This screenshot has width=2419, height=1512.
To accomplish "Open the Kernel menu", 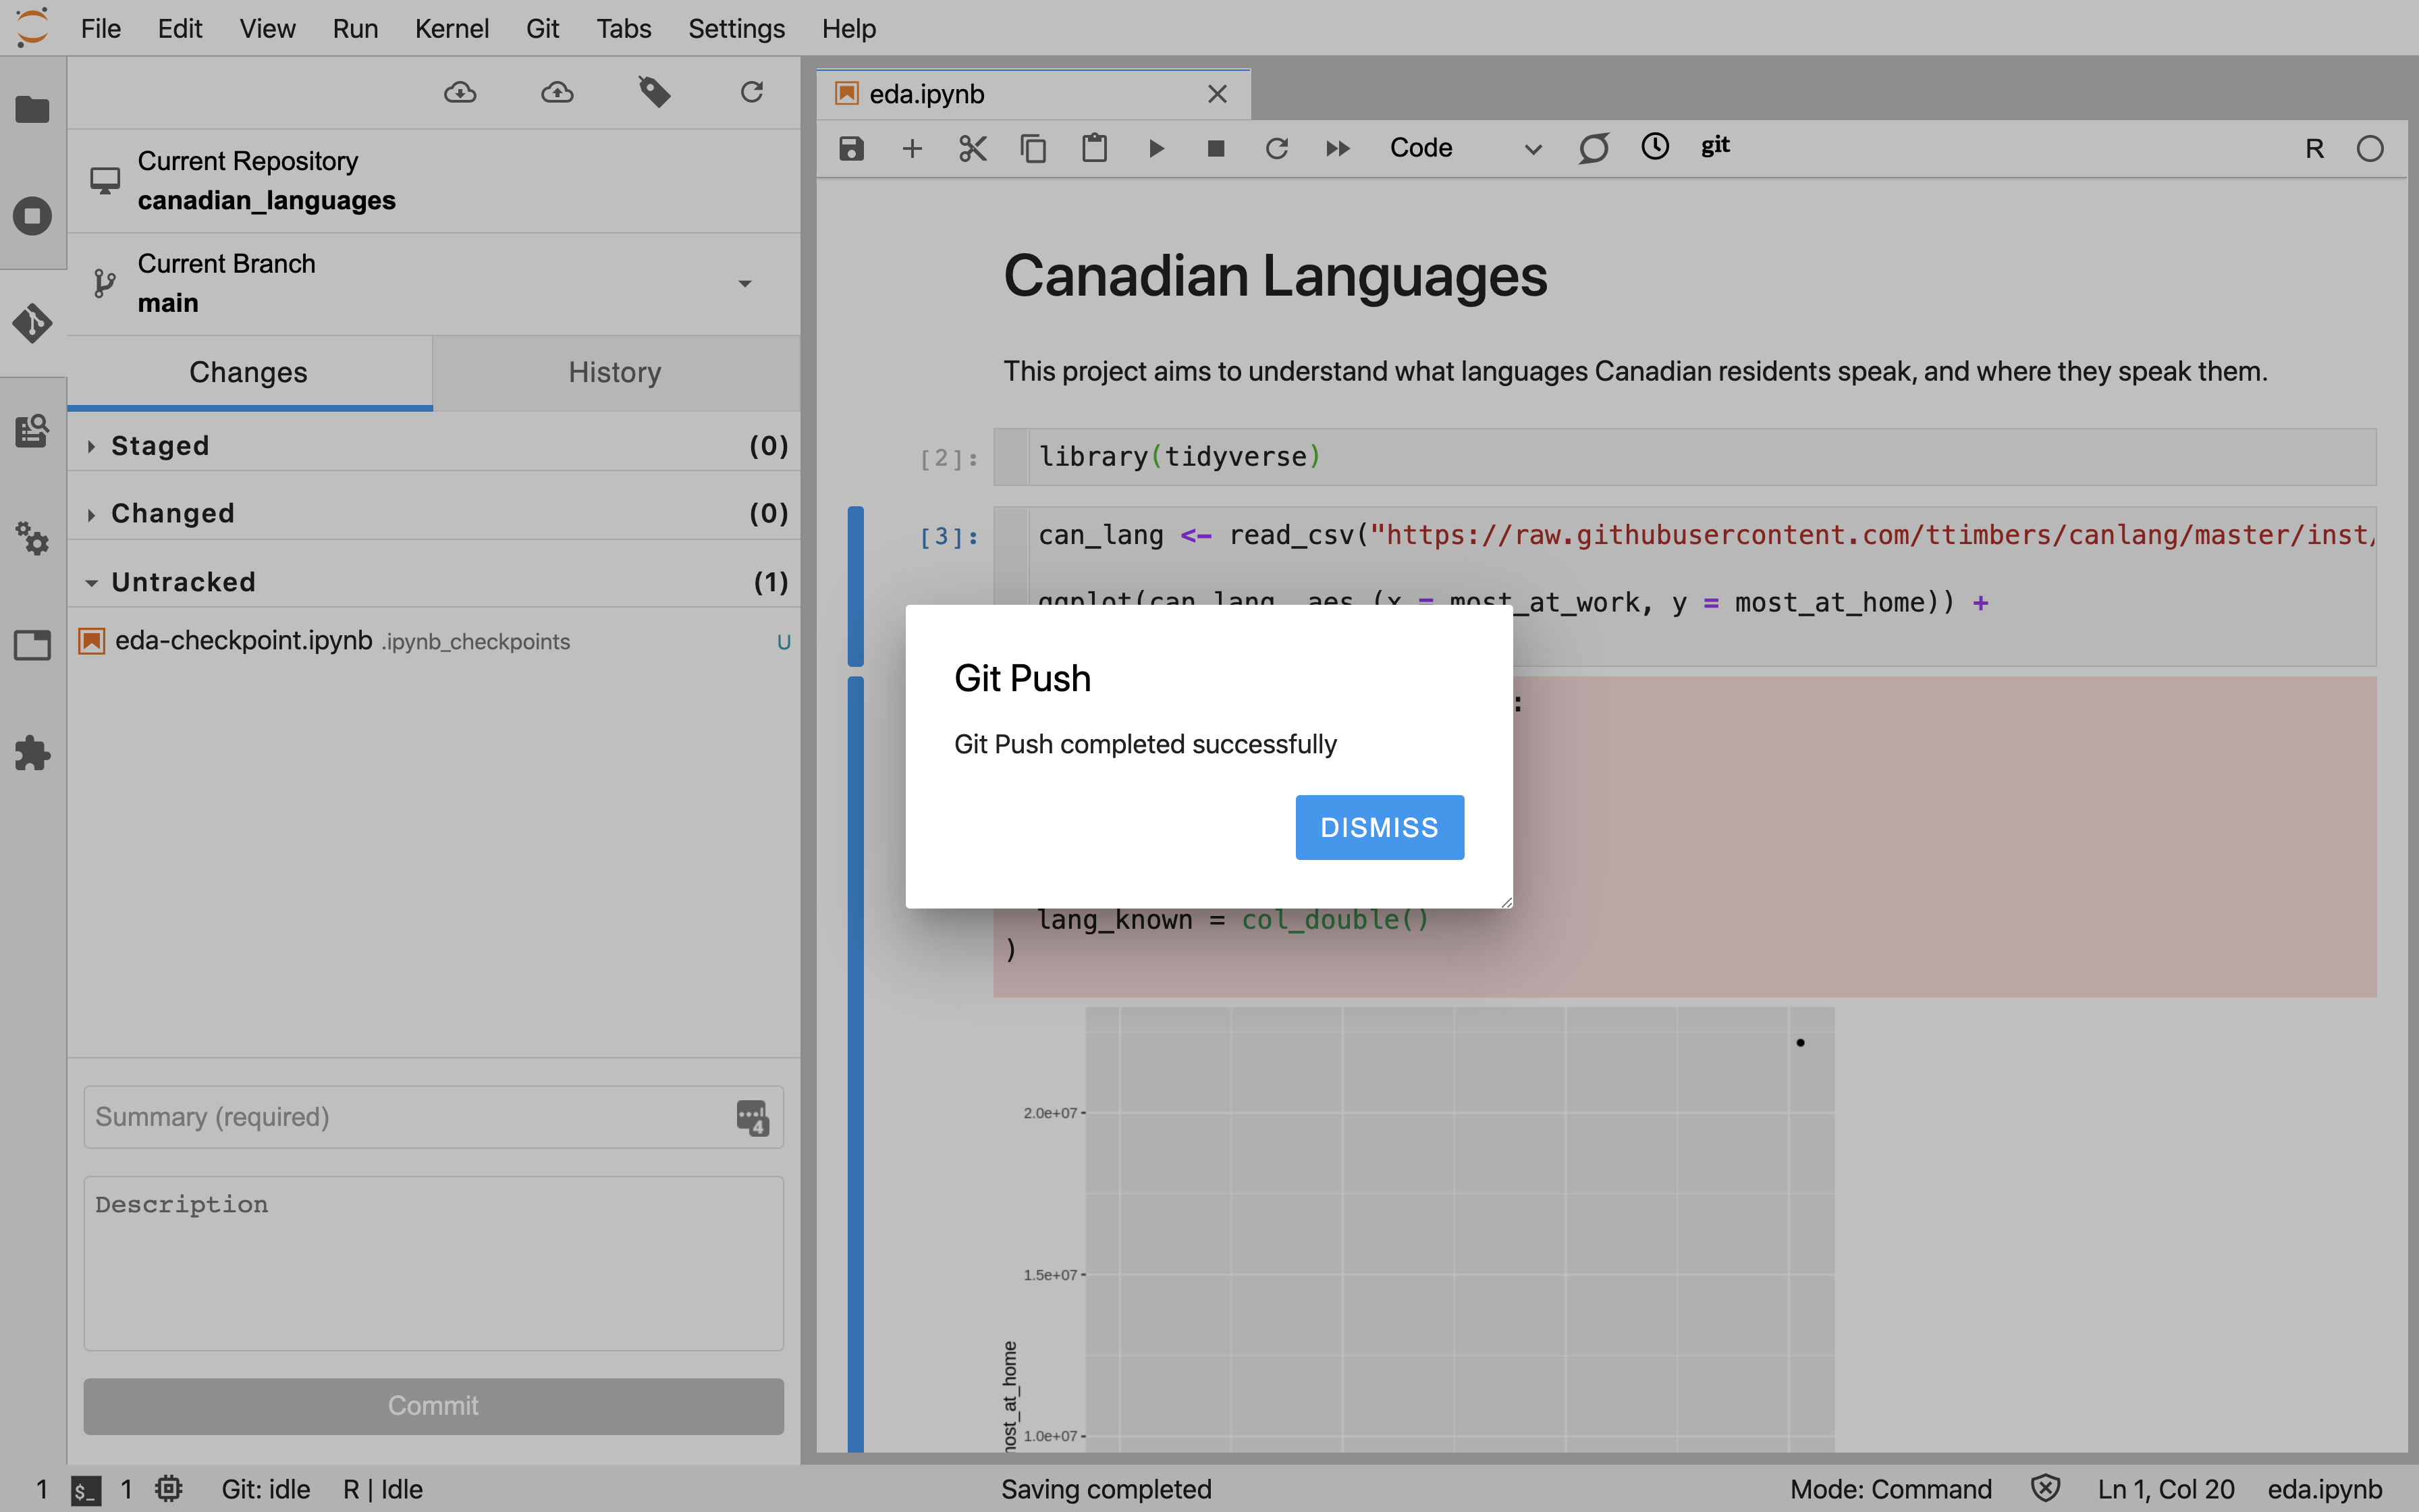I will [452, 28].
